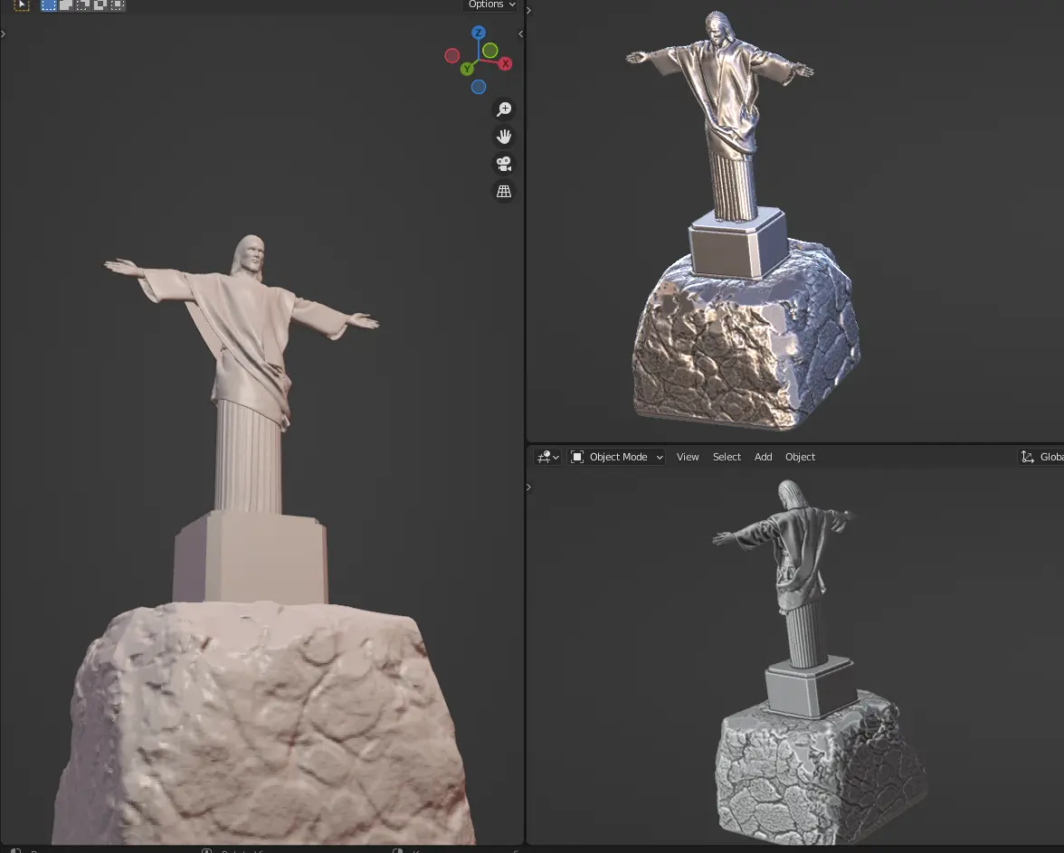This screenshot has width=1064, height=853.
Task: Open the View menu
Action: click(x=687, y=457)
